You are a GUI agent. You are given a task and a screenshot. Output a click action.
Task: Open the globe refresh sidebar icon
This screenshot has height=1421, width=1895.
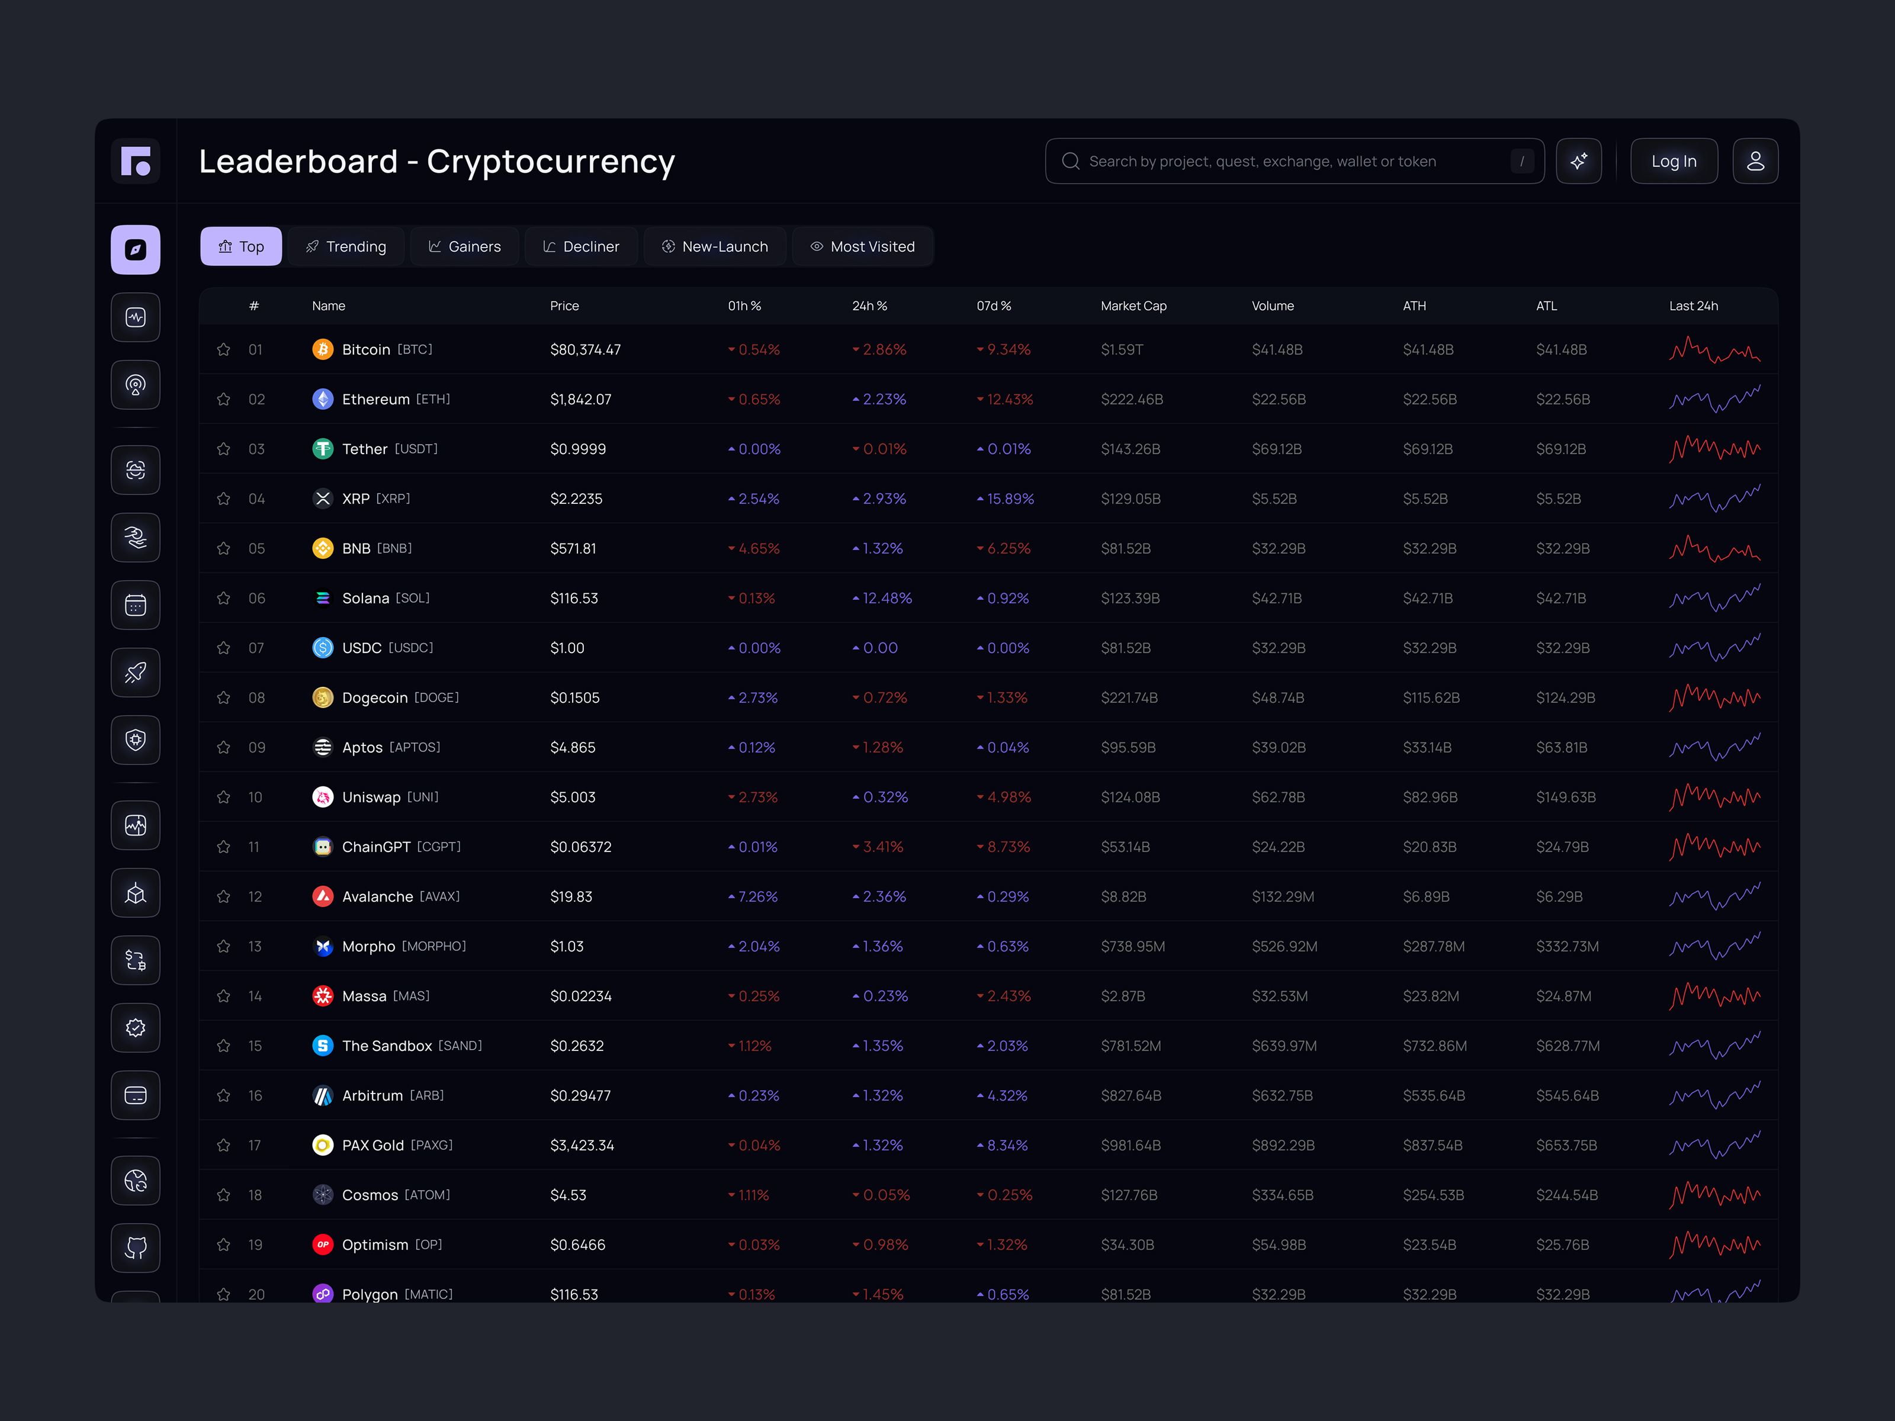point(136,1180)
